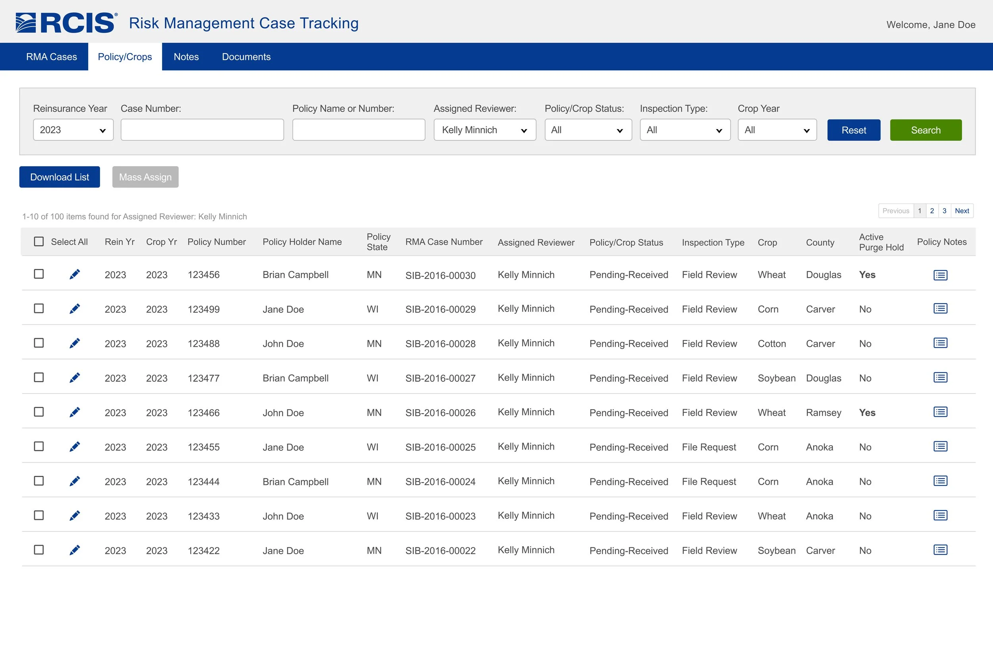Edit the row for policy 123466

pos(74,412)
